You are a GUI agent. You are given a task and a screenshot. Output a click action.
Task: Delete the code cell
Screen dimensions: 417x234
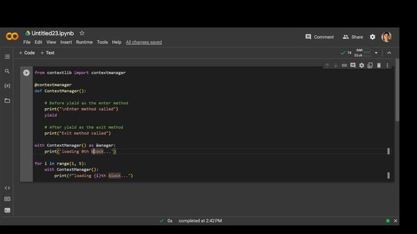tap(379, 65)
